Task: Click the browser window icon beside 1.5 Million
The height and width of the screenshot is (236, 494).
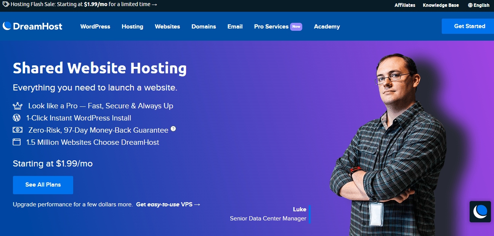Action: [x=16, y=142]
